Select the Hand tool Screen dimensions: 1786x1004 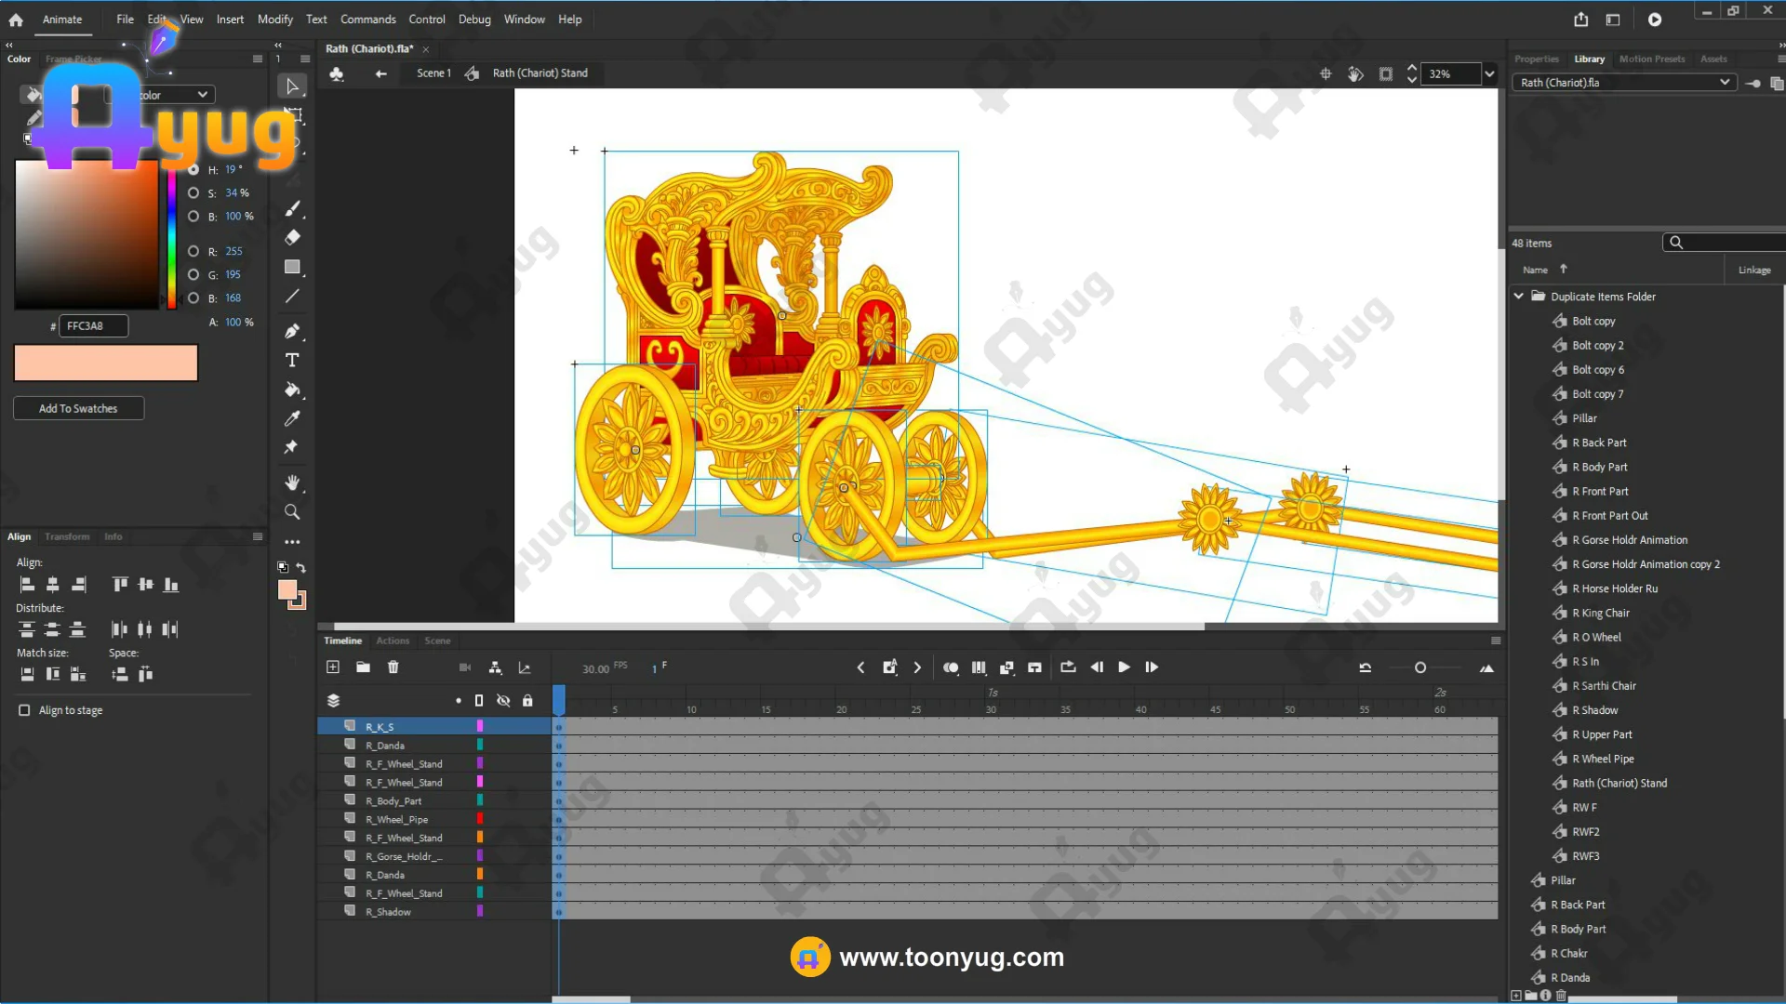[x=292, y=482]
